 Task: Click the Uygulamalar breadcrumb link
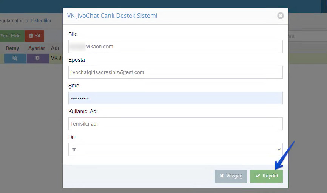(x=11, y=21)
